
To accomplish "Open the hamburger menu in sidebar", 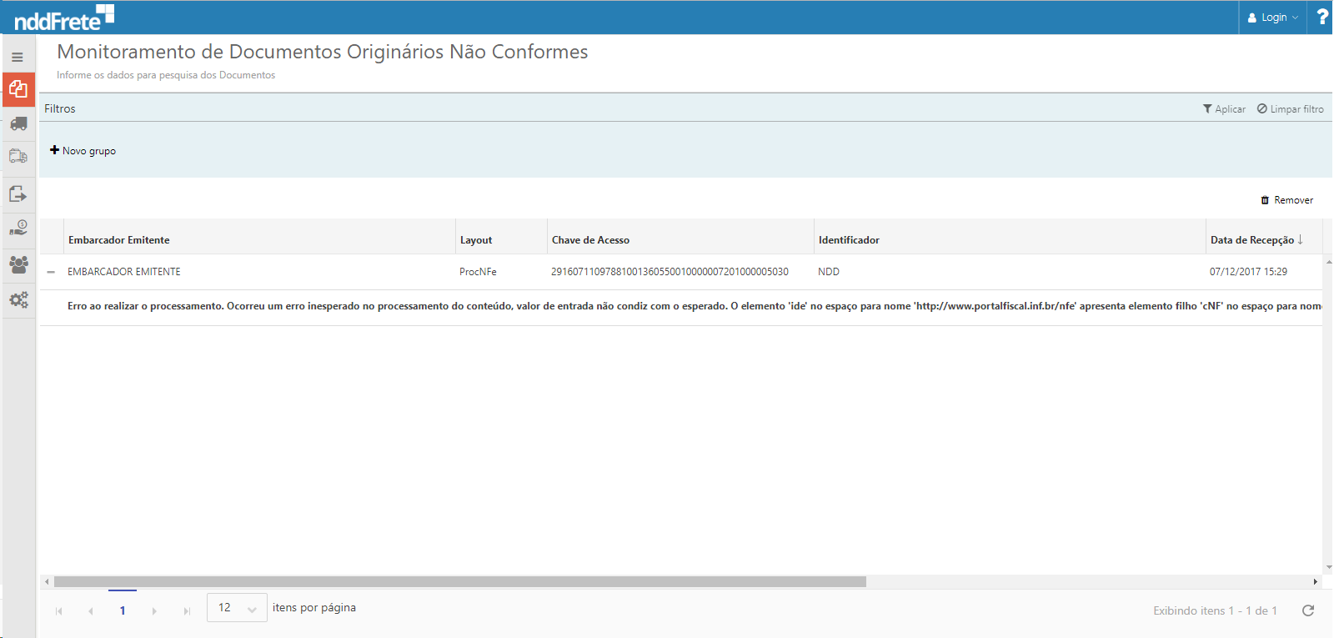I will point(18,58).
